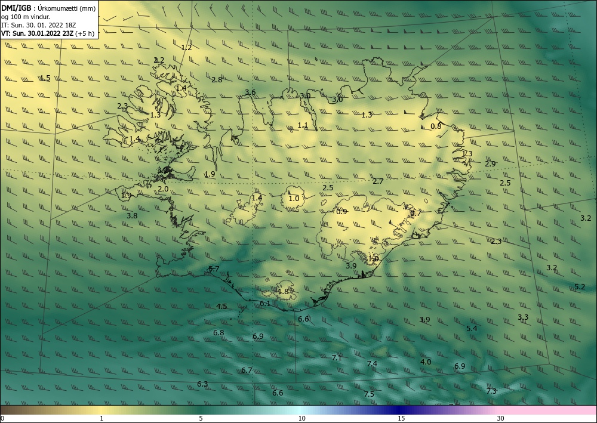Click the '2.8' value label
The width and height of the screenshot is (597, 423).
(x=217, y=80)
